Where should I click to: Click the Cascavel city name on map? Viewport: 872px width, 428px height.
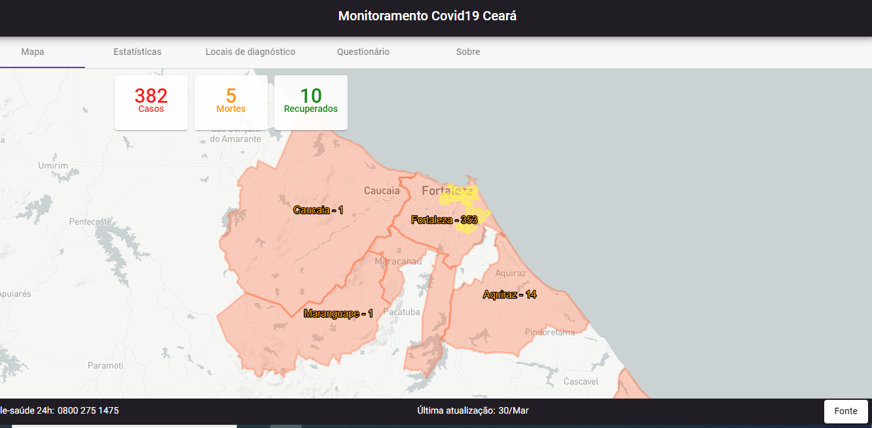(x=581, y=382)
